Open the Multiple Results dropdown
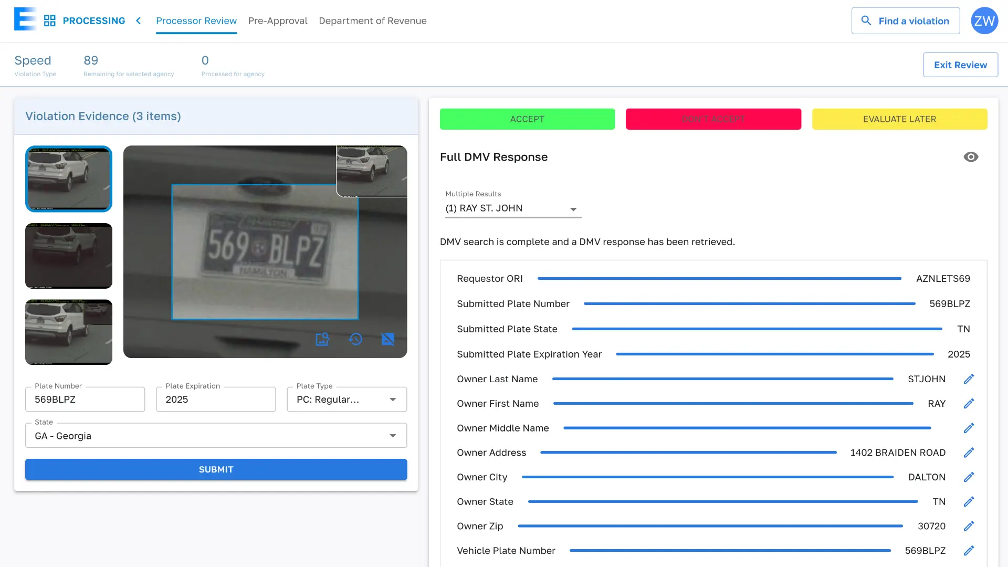Image resolution: width=1008 pixels, height=567 pixels. click(513, 208)
